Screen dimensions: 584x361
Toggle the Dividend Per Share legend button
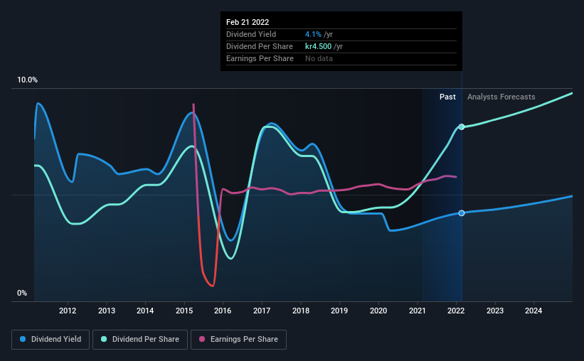pyautogui.click(x=140, y=340)
